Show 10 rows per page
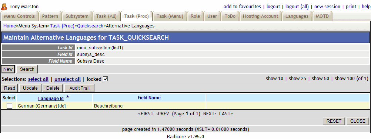 click(x=274, y=78)
